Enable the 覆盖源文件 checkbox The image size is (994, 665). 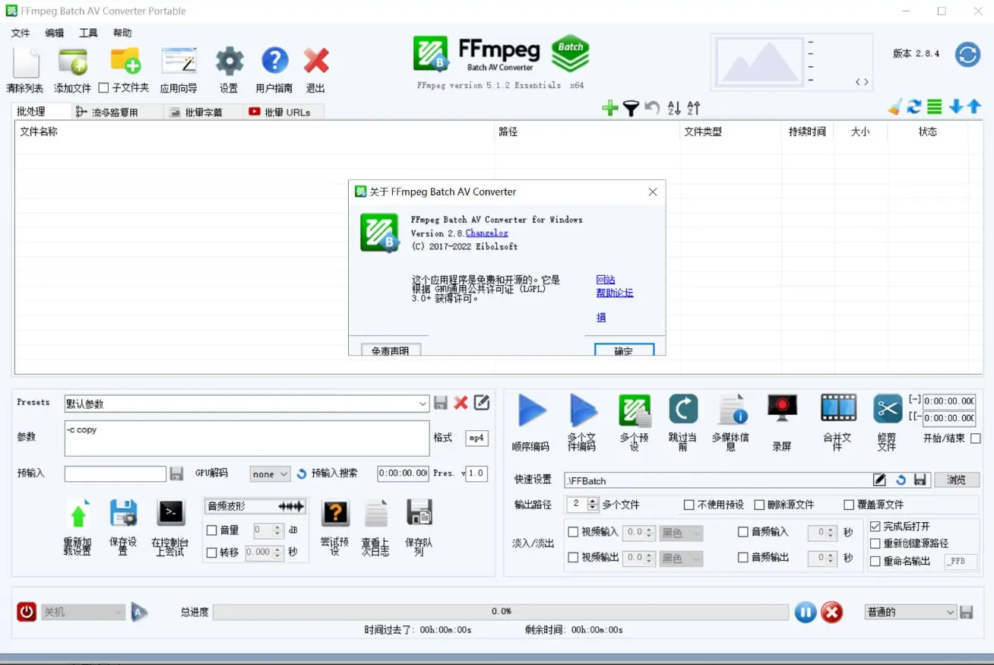click(x=848, y=504)
